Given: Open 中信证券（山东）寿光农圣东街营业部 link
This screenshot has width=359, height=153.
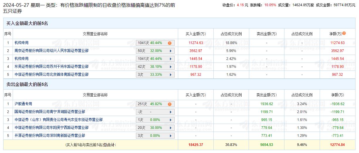Looking at the screenshot, I should 58,120.
